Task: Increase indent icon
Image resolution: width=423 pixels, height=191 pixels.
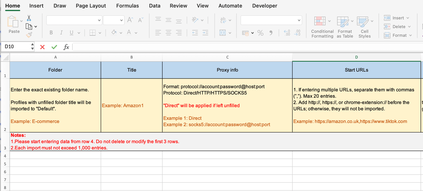Action: (x=205, y=33)
